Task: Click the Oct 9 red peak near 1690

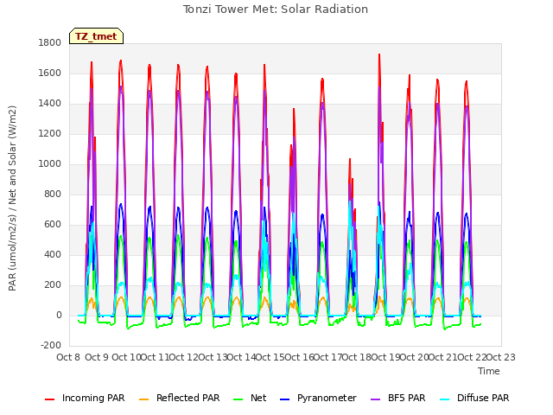Action: [x=121, y=61]
